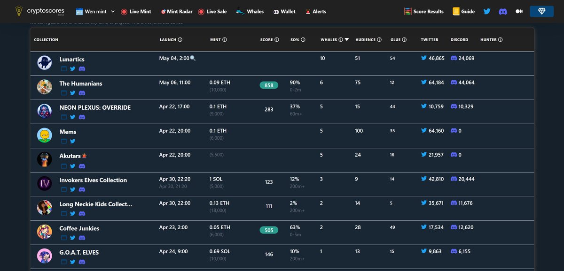564x271 pixels.
Task: Sort by the Twitter column header
Action: tap(429, 40)
